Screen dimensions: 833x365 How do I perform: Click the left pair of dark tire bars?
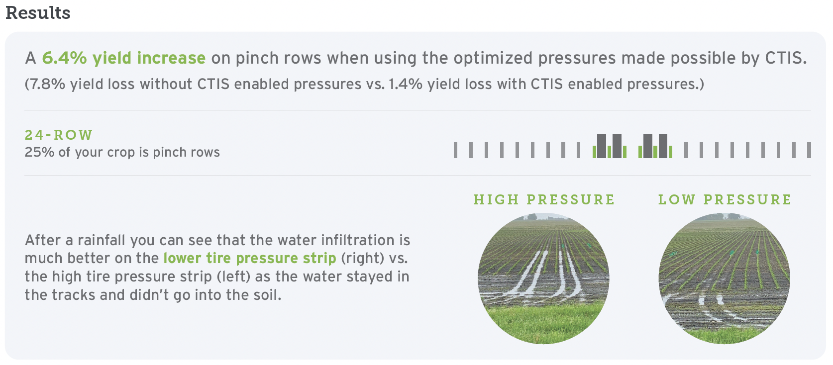[610, 146]
